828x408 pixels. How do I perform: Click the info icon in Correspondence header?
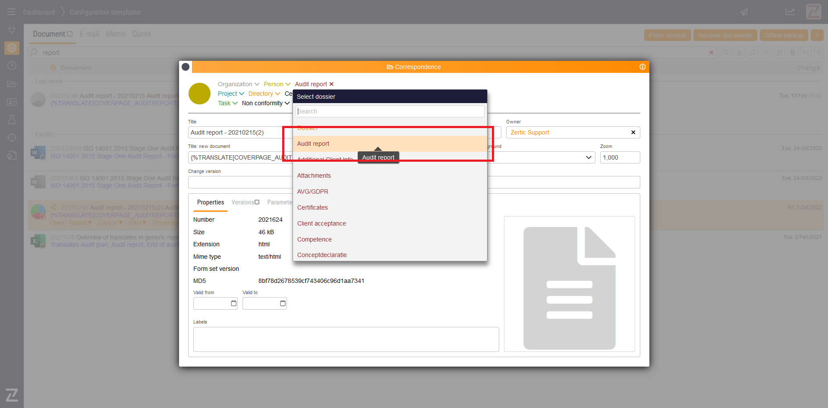pyautogui.click(x=642, y=67)
